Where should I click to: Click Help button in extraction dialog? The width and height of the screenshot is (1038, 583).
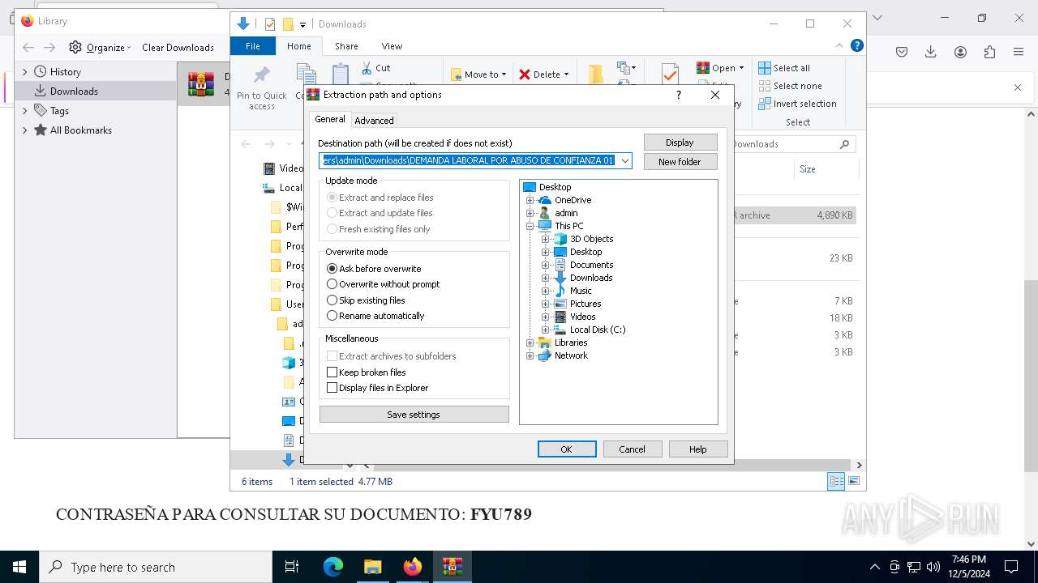[x=698, y=449]
